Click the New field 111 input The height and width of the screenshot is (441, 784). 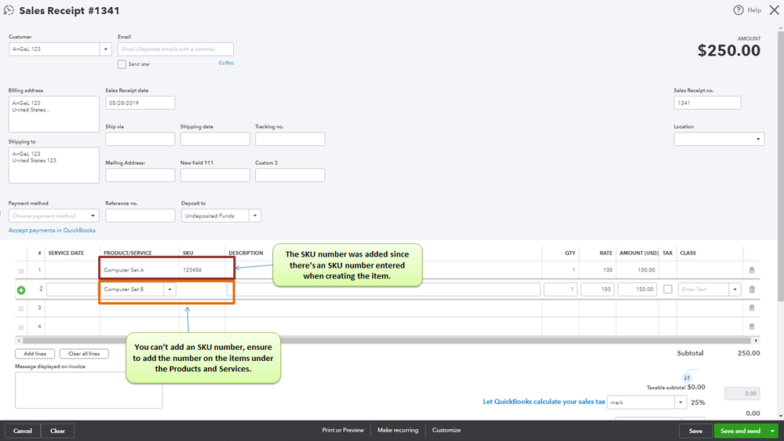click(x=215, y=175)
